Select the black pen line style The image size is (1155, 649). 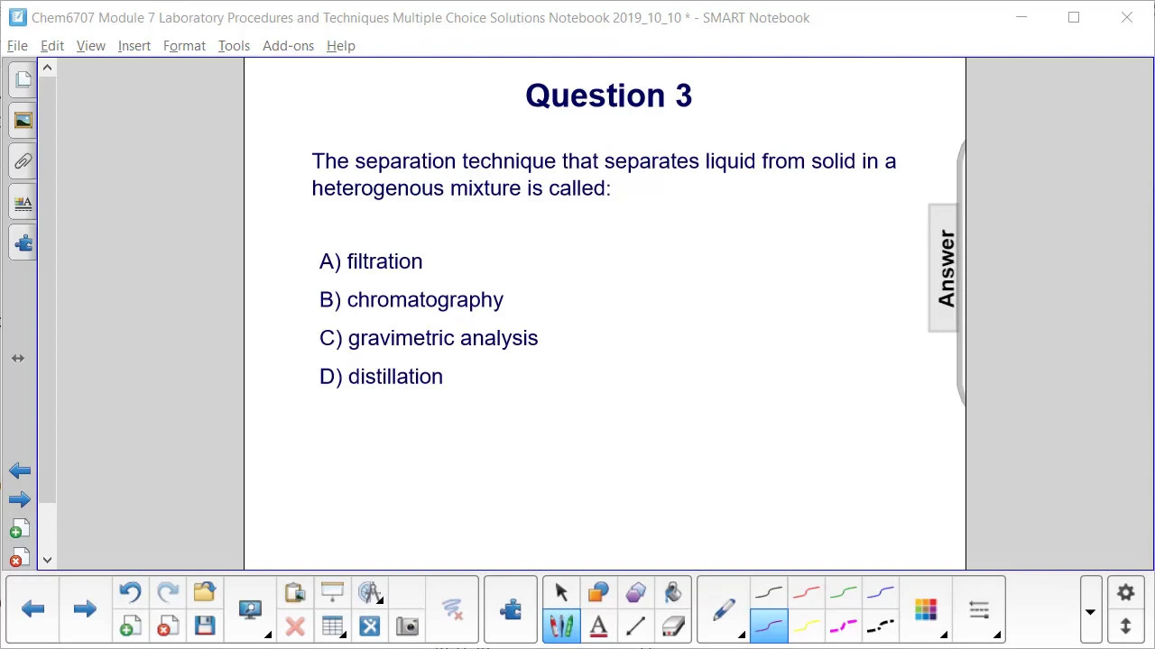point(769,592)
